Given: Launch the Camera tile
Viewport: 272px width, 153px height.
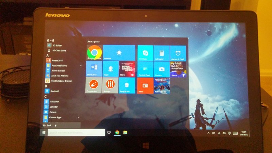Looking at the screenshot, I should click(x=161, y=69).
